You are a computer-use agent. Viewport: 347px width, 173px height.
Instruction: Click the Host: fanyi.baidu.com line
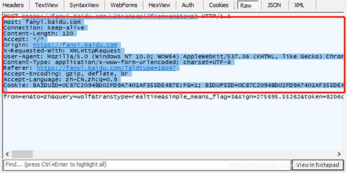pyautogui.click(x=42, y=22)
